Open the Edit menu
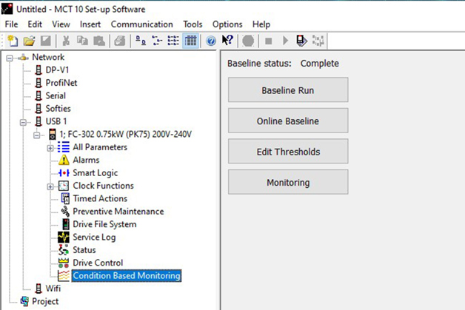Image resolution: width=465 pixels, height=310 pixels. (35, 24)
